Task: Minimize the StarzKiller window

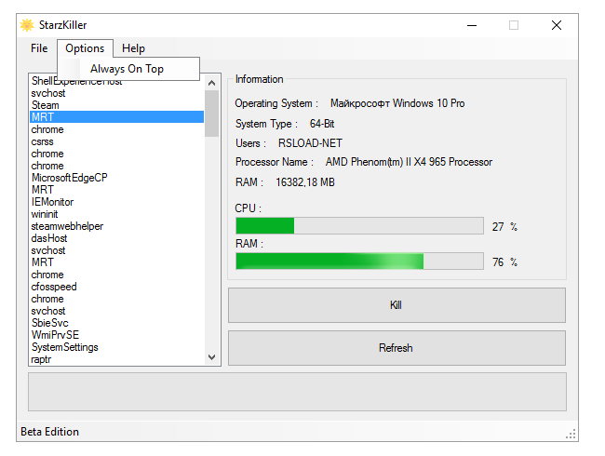Action: [x=472, y=25]
